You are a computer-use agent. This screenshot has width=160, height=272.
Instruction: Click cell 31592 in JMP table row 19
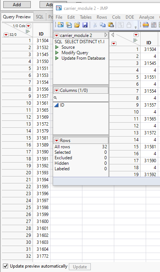150,174
